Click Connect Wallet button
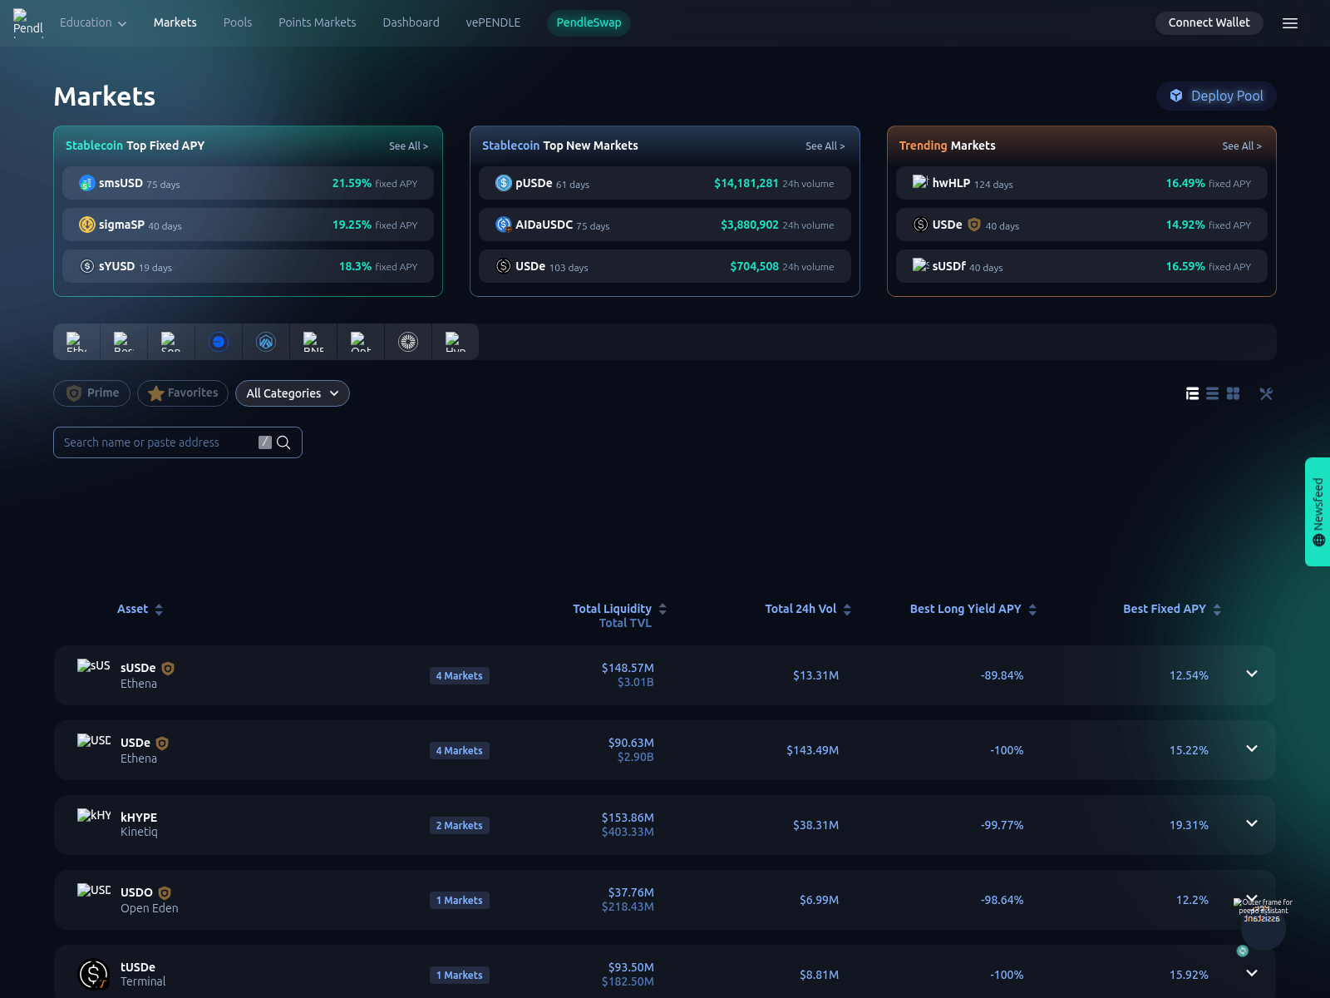1330x998 pixels. 1209,22
